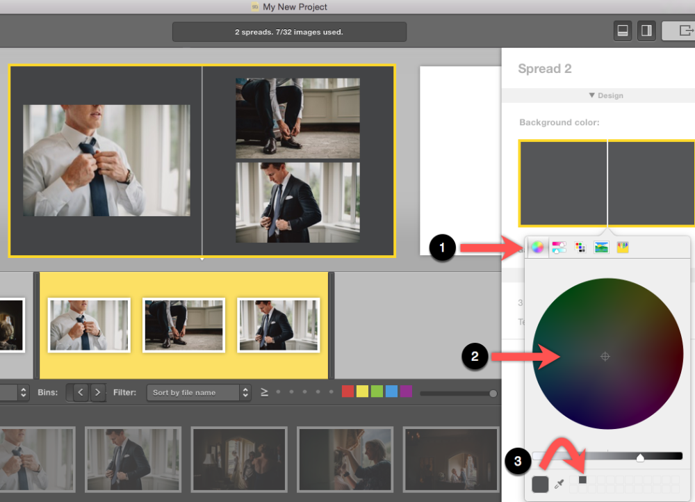Set the fifth rating filter dot
The image size is (695, 502).
click(331, 391)
